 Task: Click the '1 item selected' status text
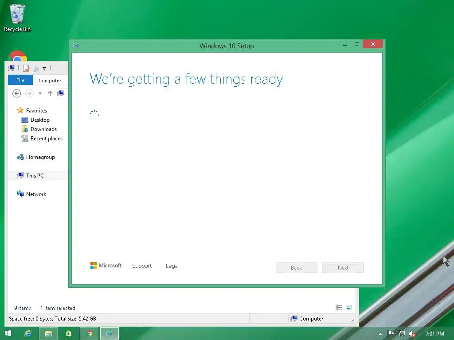coord(58,308)
